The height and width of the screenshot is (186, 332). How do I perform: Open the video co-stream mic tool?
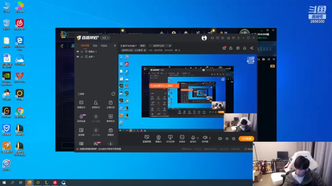tap(81, 118)
